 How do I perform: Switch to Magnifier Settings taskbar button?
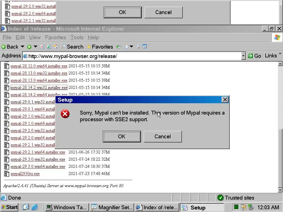click(x=112, y=207)
